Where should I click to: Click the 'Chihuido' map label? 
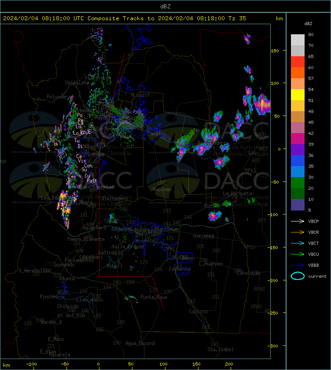pyautogui.click(x=68, y=306)
